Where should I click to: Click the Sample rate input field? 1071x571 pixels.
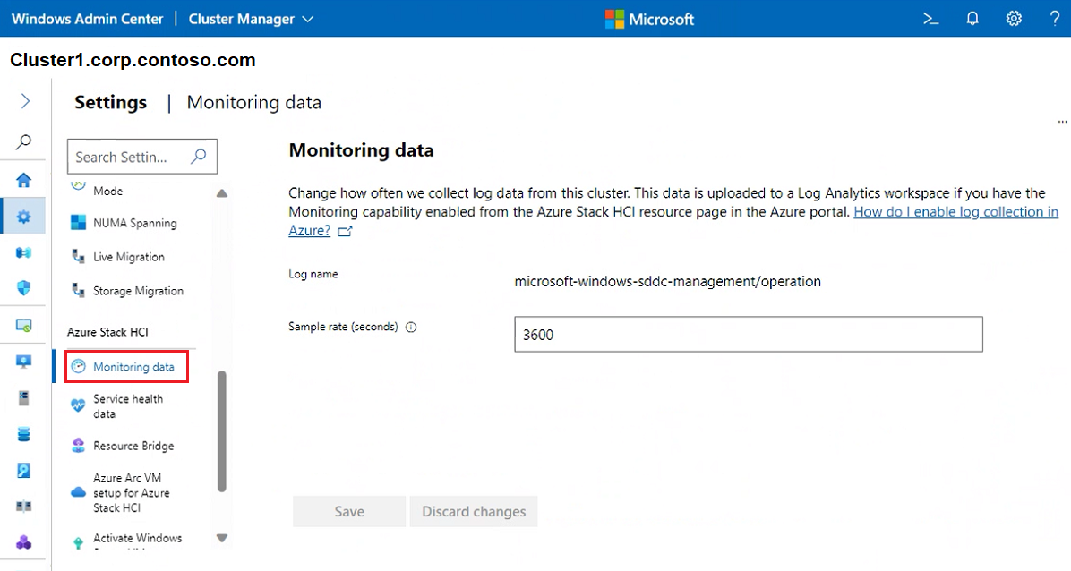coord(748,335)
